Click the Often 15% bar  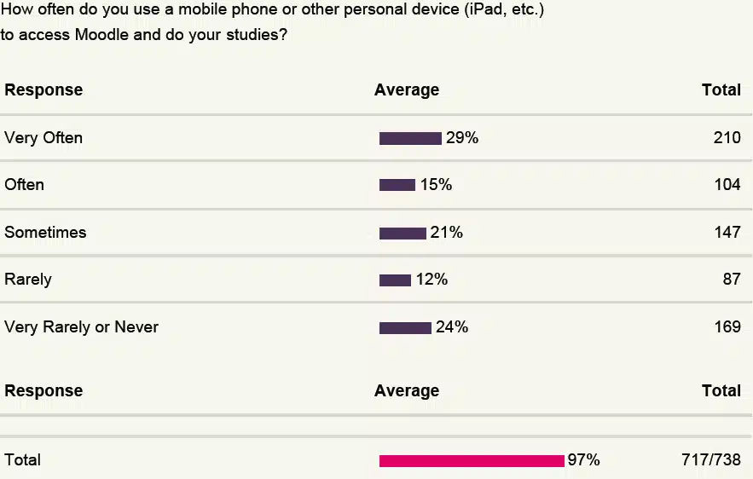(397, 185)
